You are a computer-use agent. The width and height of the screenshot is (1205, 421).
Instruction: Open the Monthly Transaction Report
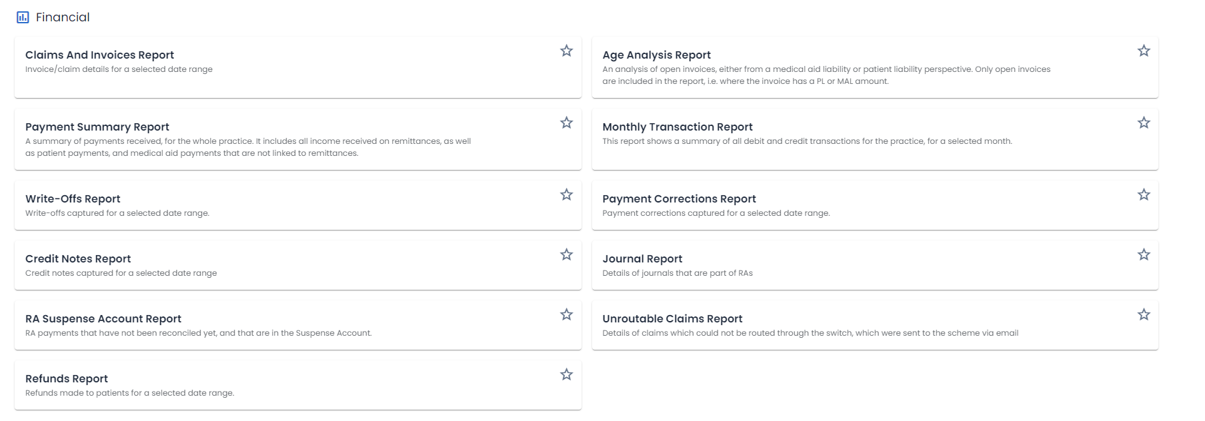678,127
